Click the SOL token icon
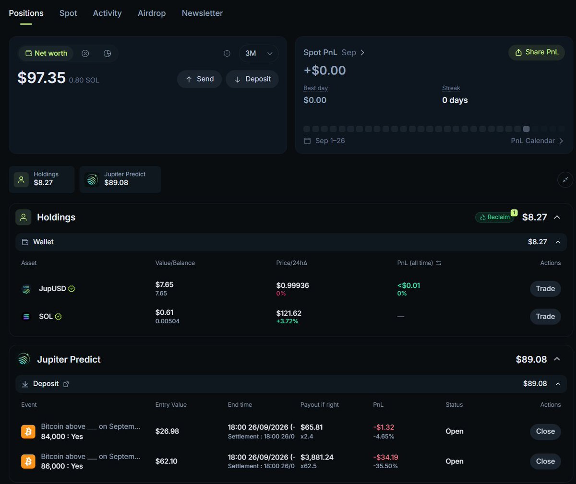 (26, 317)
